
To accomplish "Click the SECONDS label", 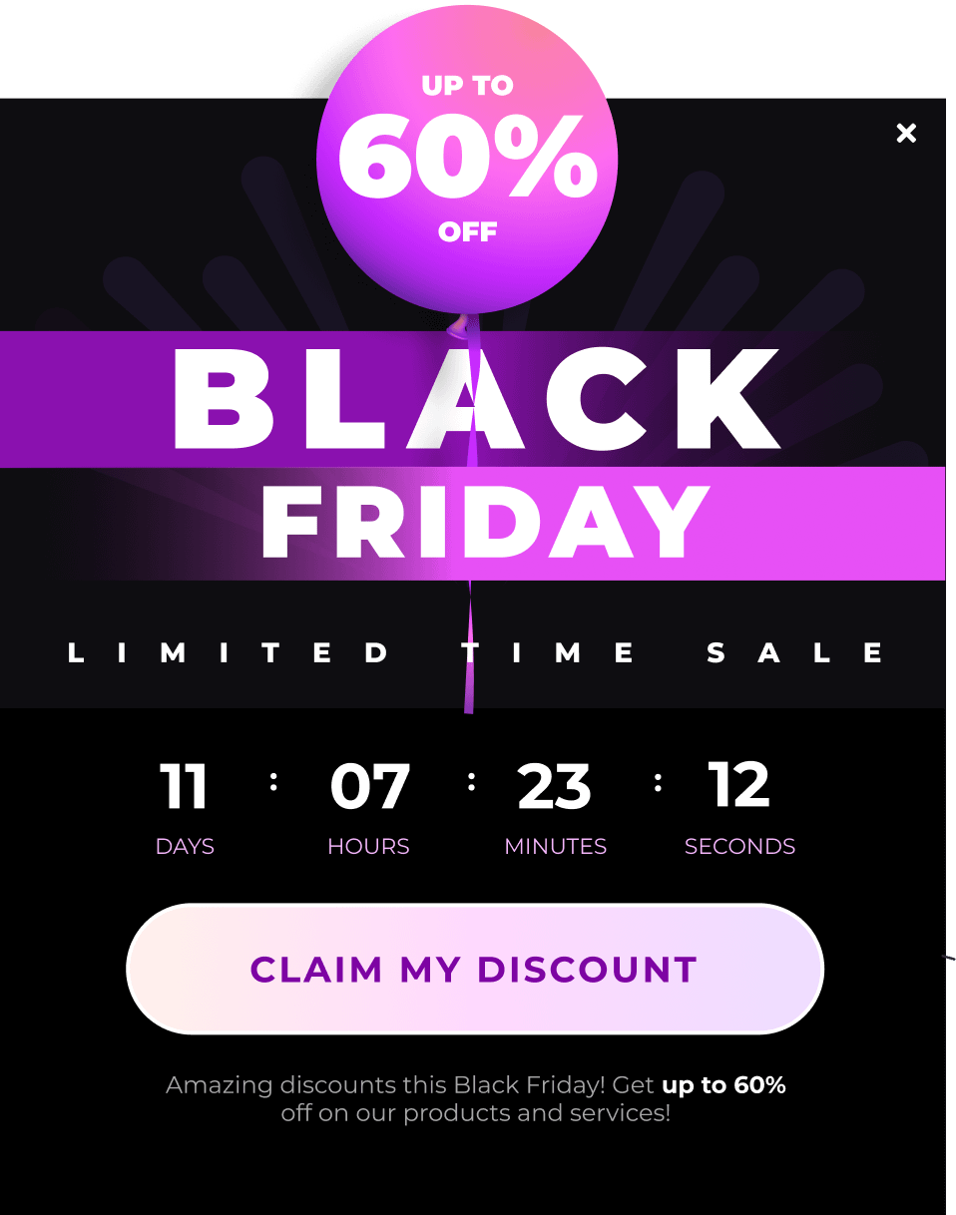I will pyautogui.click(x=739, y=846).
